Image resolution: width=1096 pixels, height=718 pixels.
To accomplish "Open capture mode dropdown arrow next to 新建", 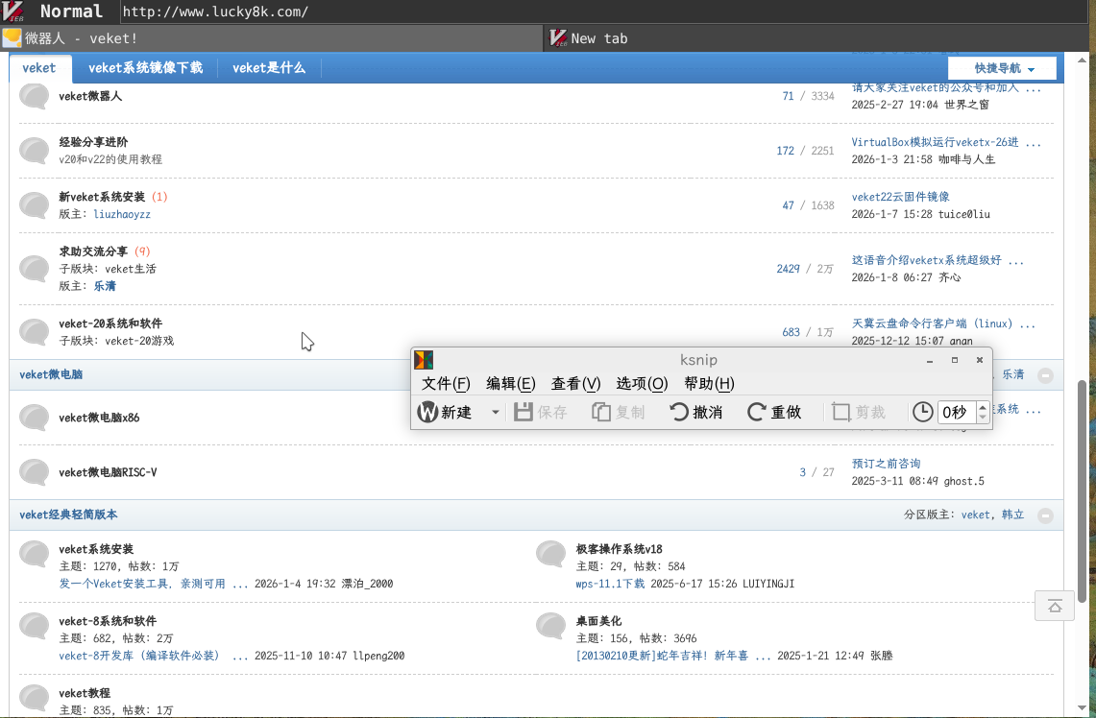I will (496, 412).
